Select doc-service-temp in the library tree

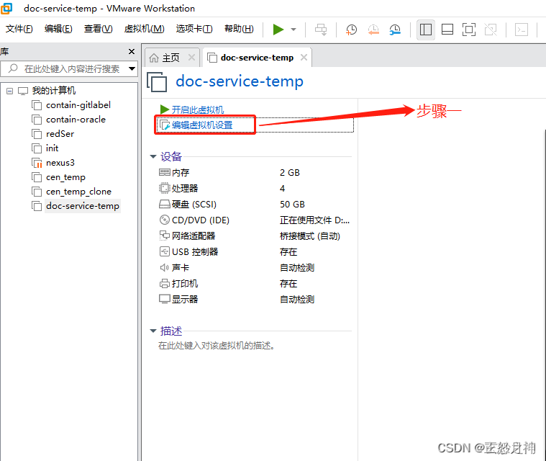coord(83,206)
